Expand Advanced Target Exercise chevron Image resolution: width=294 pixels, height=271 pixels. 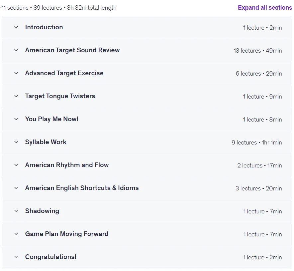[x=16, y=73]
